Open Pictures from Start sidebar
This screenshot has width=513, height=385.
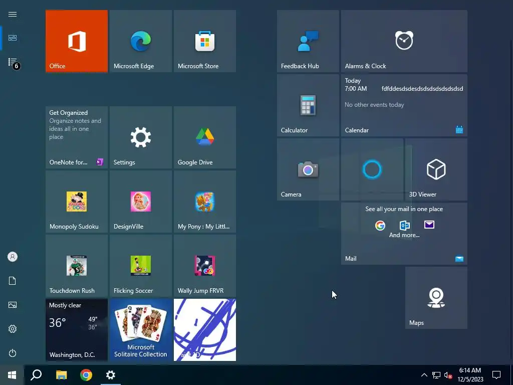pos(13,305)
